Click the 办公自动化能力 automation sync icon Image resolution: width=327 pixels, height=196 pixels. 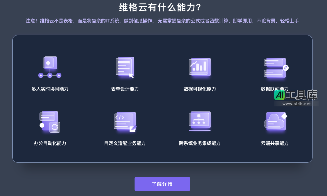coord(50,122)
